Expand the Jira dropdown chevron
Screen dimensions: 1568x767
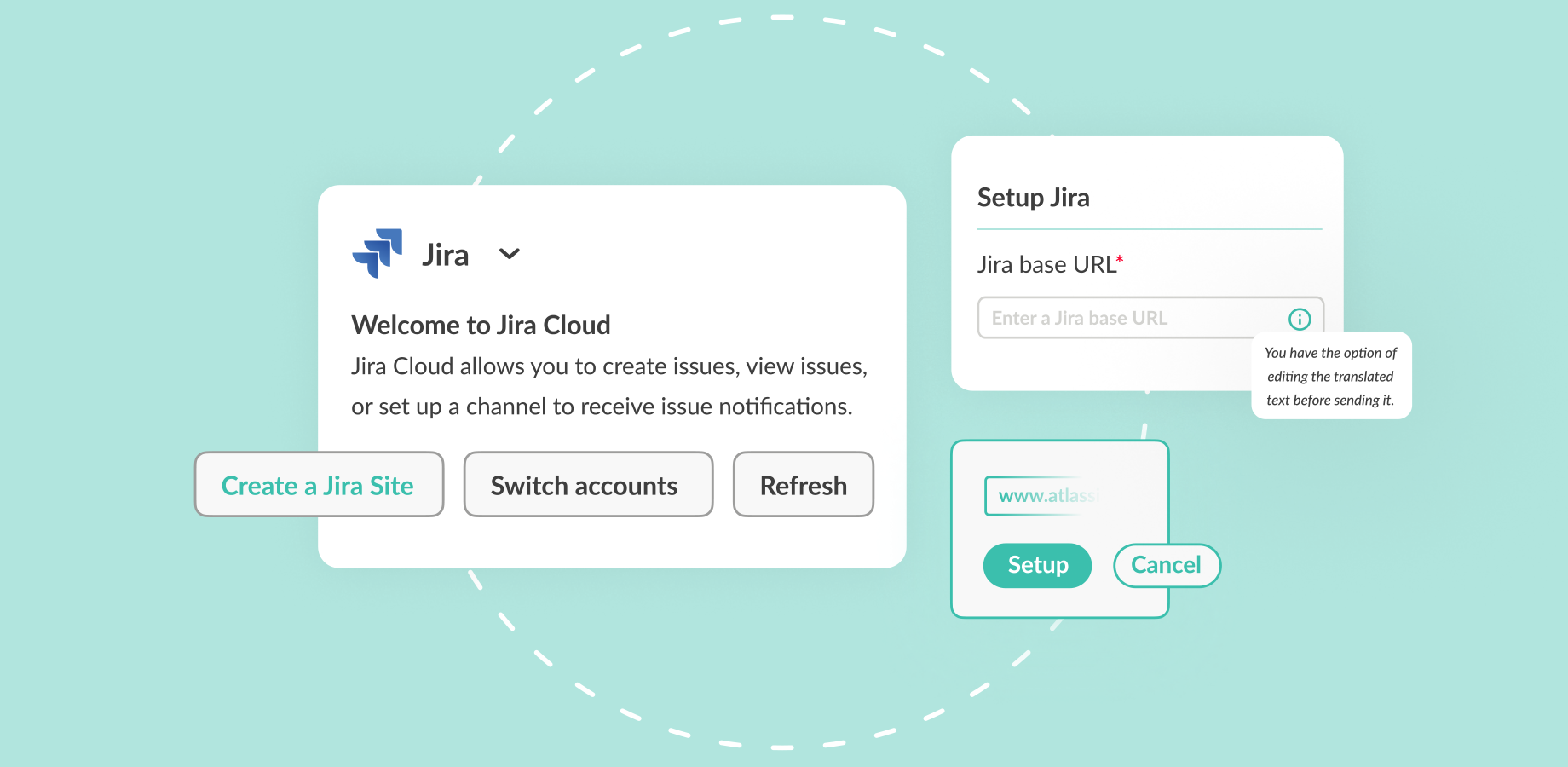509,254
